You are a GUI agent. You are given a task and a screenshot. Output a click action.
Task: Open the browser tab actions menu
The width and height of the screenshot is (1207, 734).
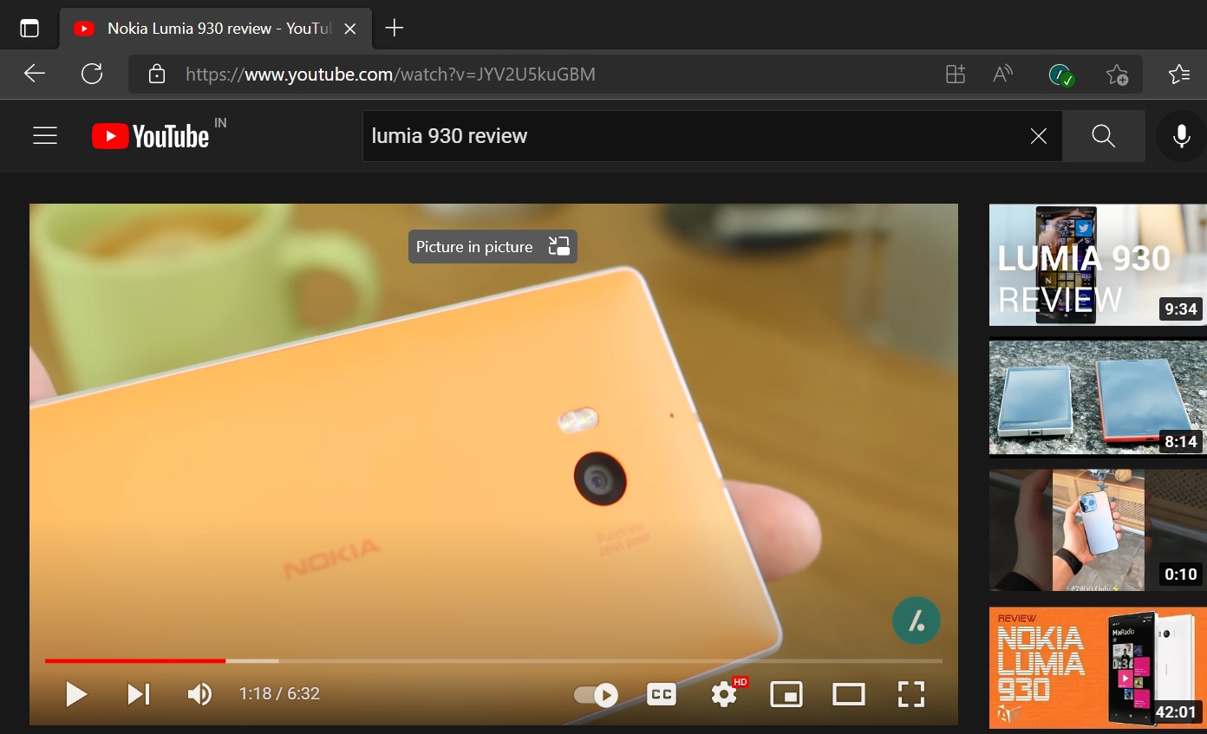[29, 28]
